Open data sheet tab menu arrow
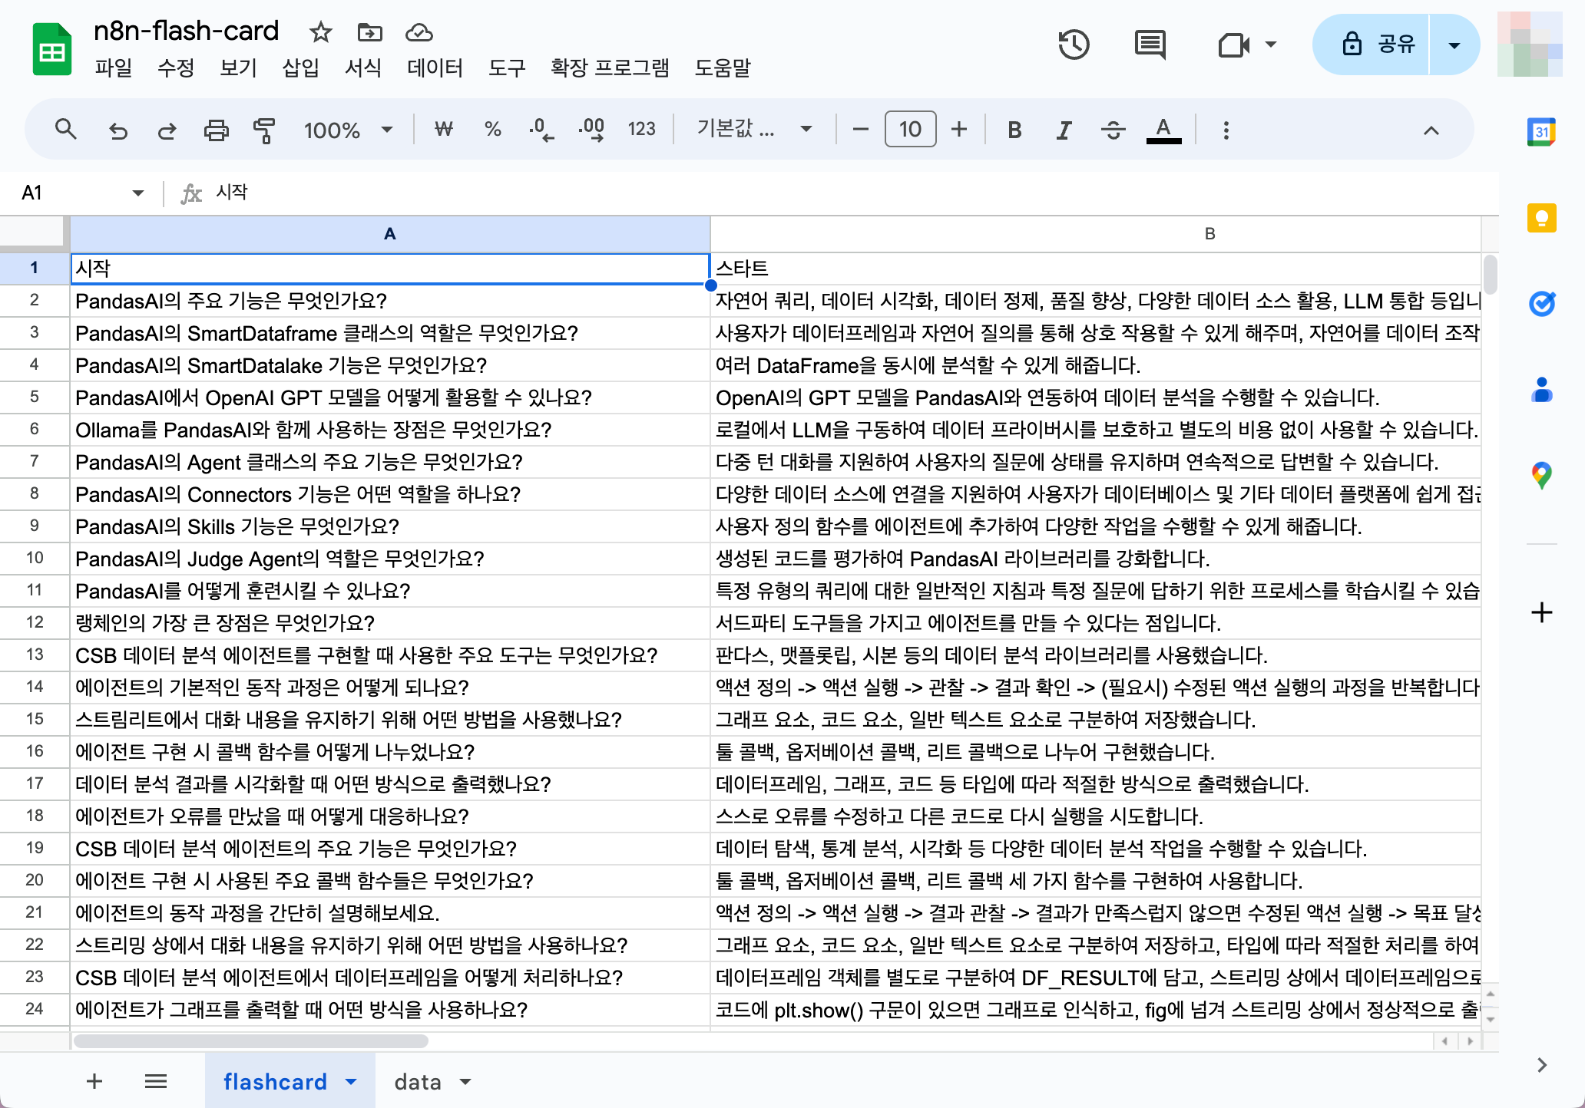Screen dimensions: 1585x1108 [x=465, y=1082]
